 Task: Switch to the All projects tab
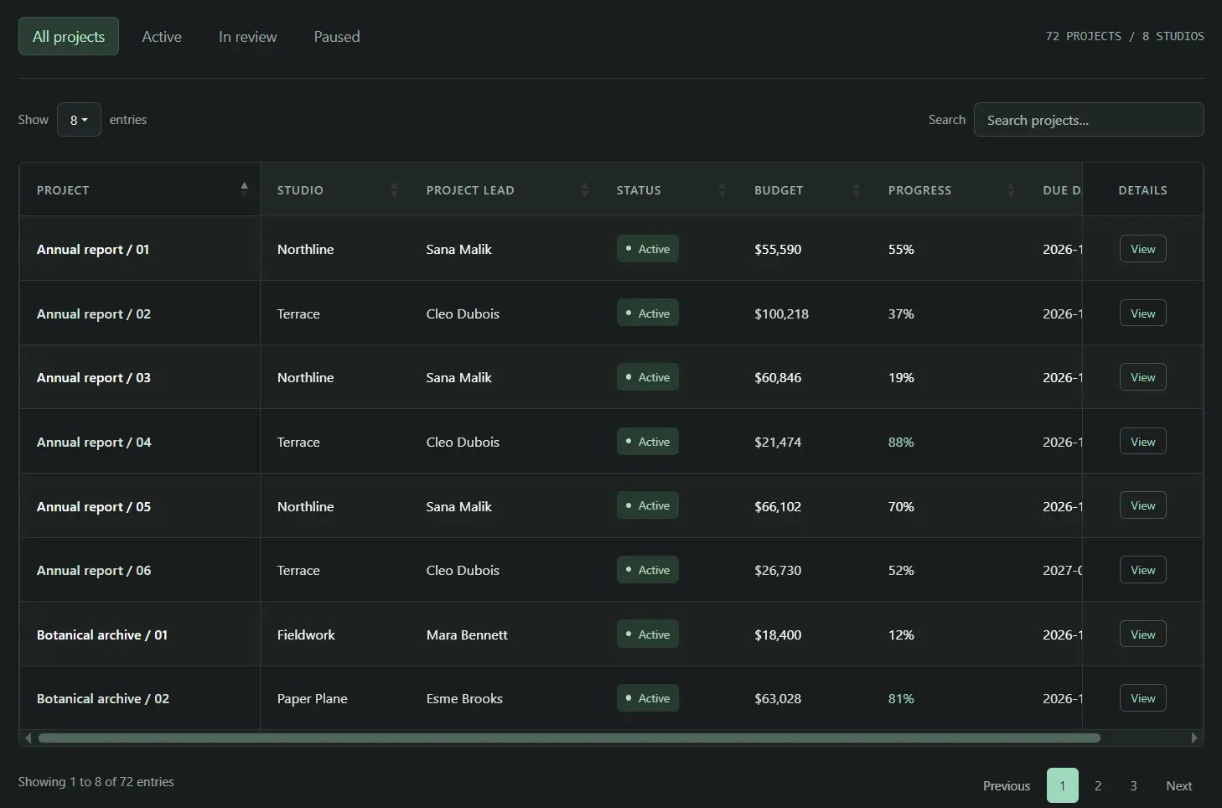(69, 36)
